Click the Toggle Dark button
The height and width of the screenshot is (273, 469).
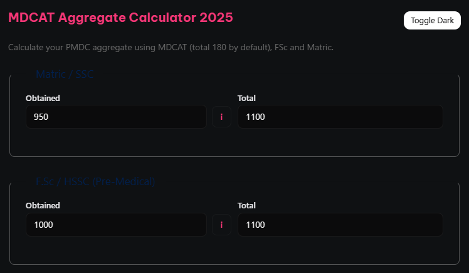(432, 21)
